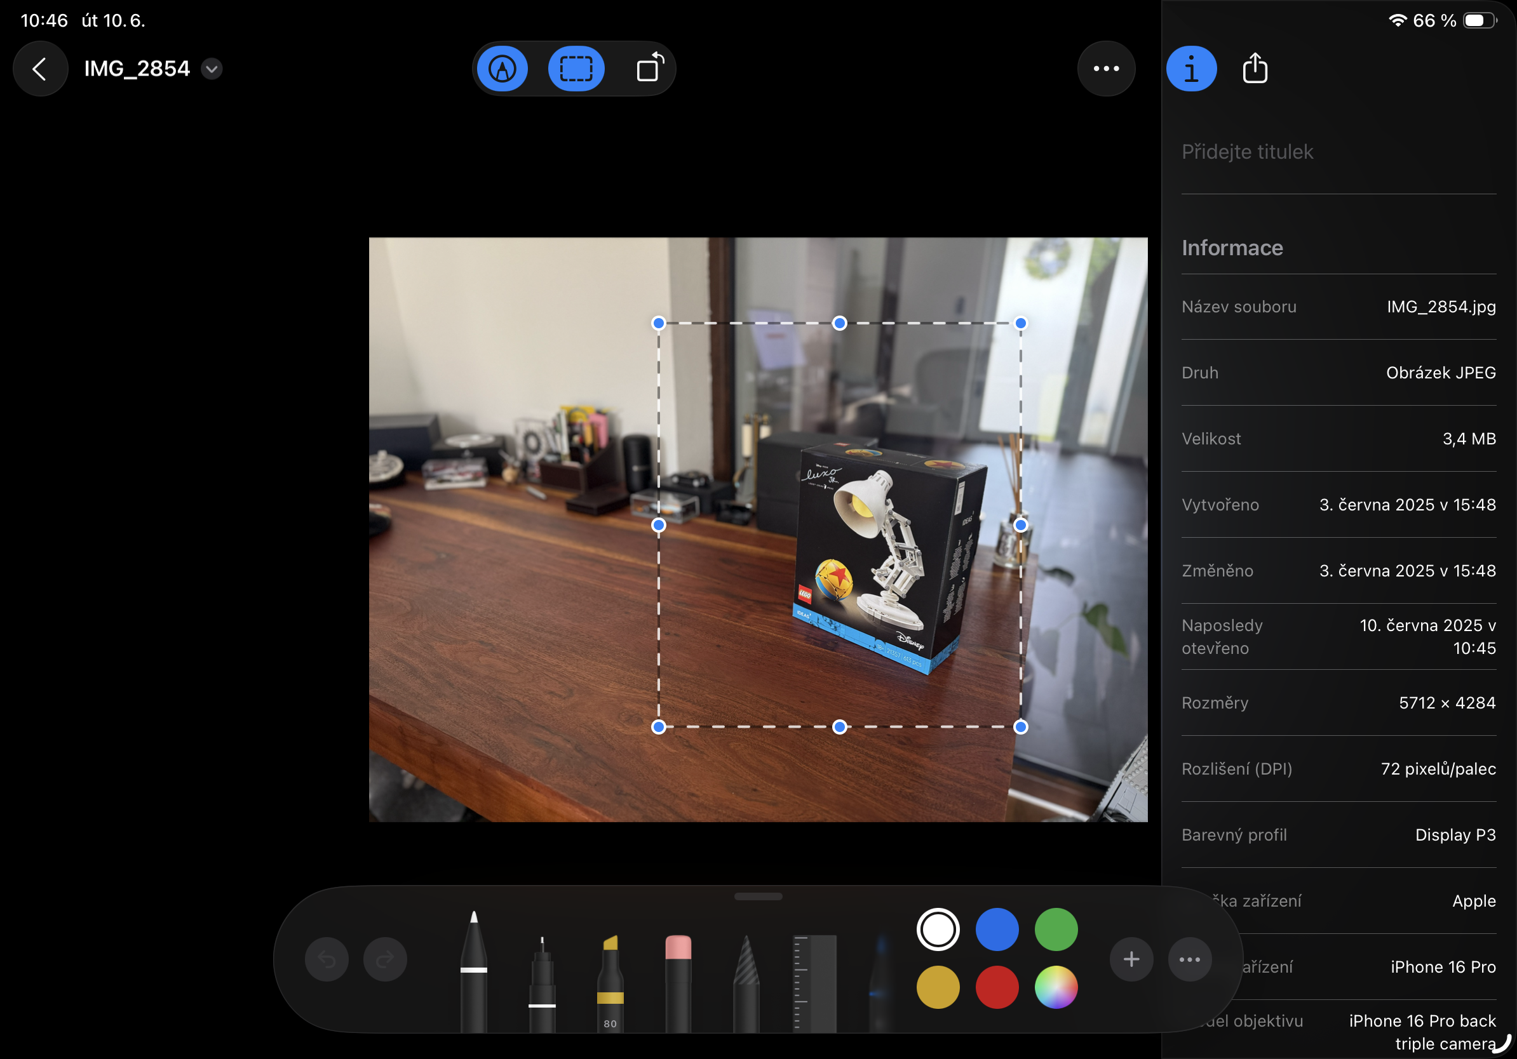Open the palette's three-dots options
The height and width of the screenshot is (1059, 1517).
(x=1189, y=959)
